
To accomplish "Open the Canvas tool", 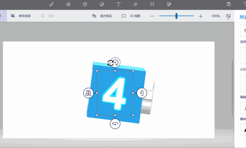I will pos(152,4).
